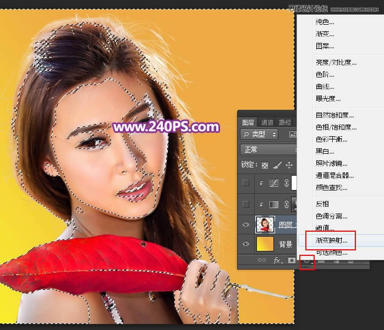The height and width of the screenshot is (330, 384).
Task: Switch to the 通道 channels tab
Action: point(267,122)
